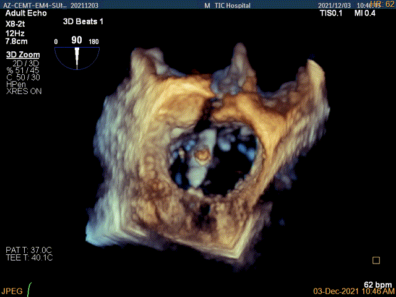
Task: Select the 3D Zoom mode heading
Action: [22, 55]
